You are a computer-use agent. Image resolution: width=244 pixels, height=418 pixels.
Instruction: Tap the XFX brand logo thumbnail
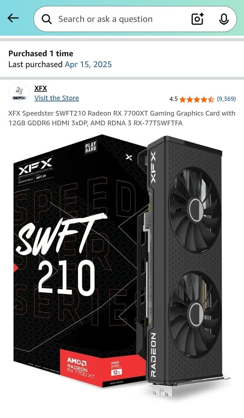(19, 93)
